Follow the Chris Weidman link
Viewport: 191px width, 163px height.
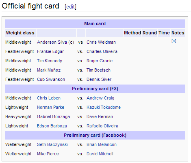click(x=101, y=42)
